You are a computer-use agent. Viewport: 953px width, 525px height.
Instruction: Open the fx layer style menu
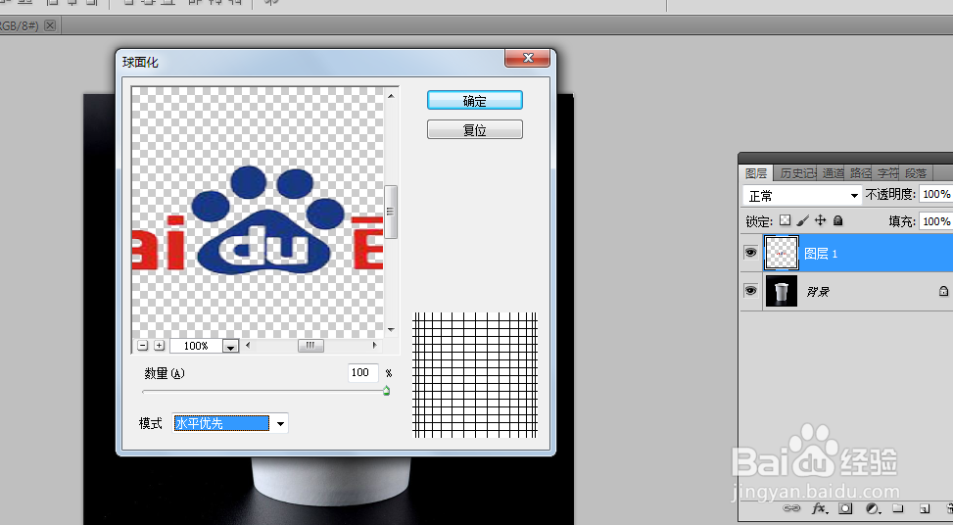(819, 508)
